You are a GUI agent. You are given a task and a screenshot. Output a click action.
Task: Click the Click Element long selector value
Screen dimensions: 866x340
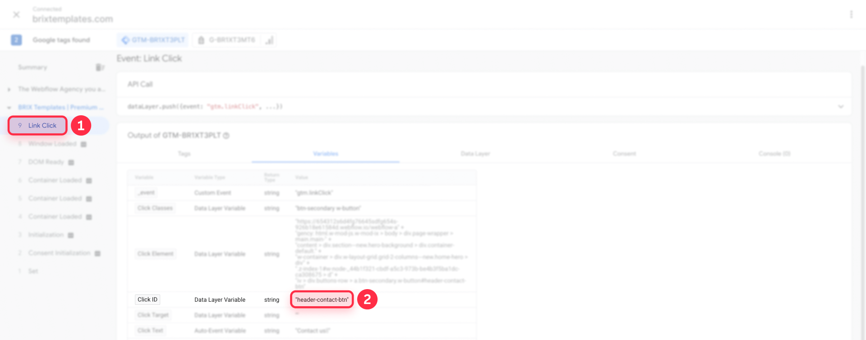pyautogui.click(x=381, y=254)
